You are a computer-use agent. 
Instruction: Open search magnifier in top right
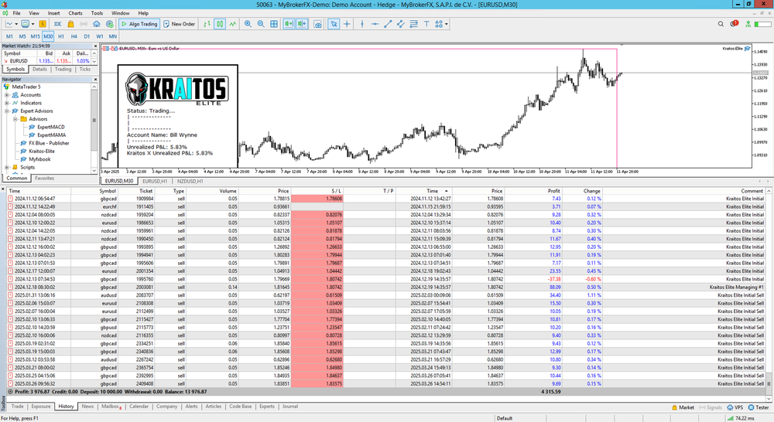pyautogui.click(x=721, y=24)
